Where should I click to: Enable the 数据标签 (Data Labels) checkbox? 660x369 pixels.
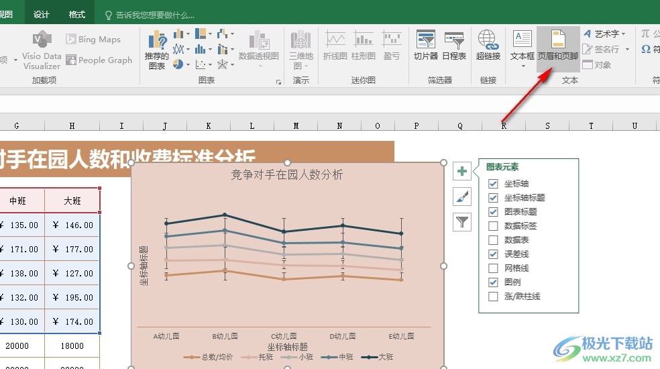pos(494,226)
